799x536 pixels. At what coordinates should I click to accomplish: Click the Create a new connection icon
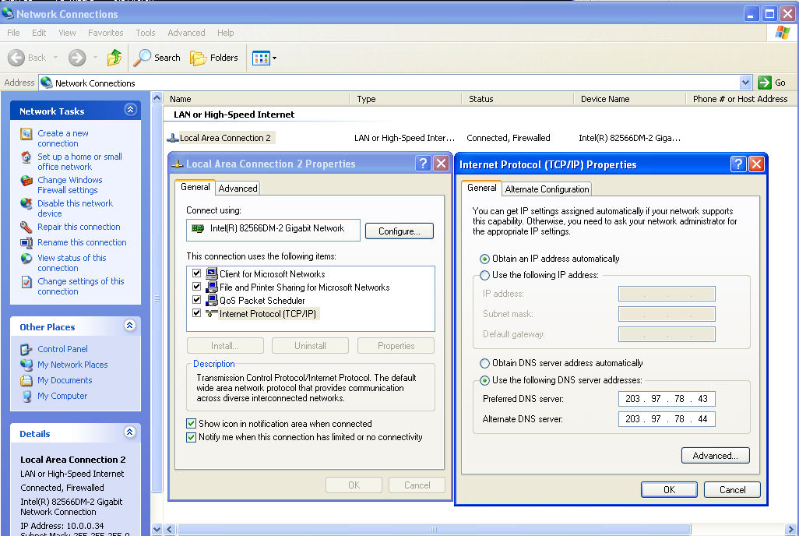tap(26, 134)
